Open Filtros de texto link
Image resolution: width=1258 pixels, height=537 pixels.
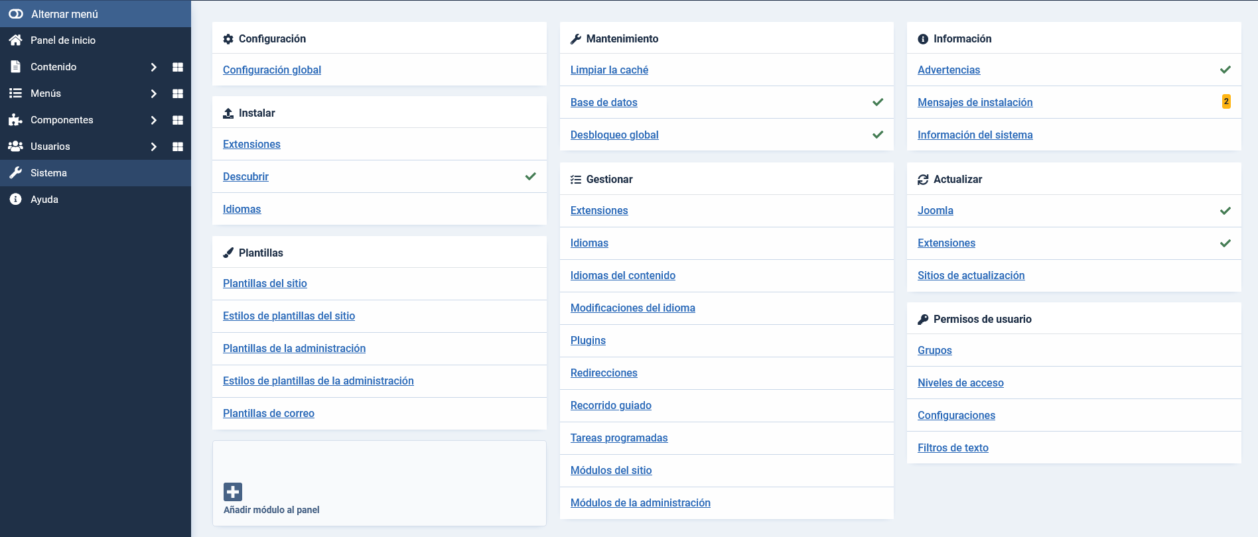953,447
